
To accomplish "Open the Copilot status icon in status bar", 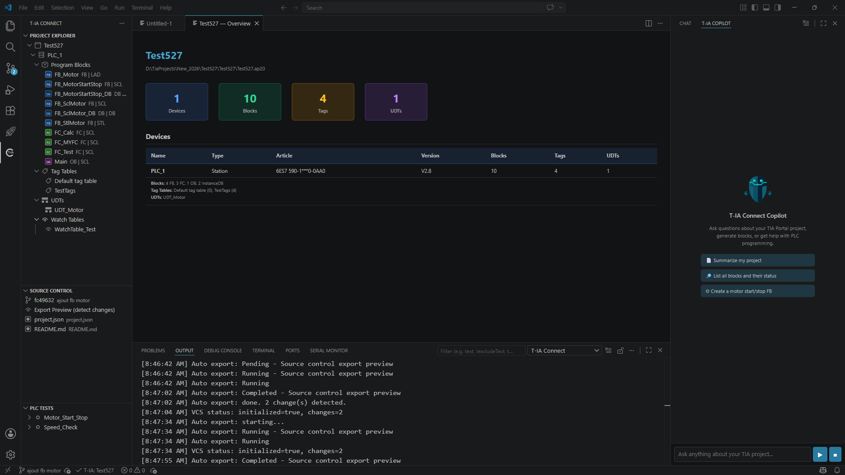I will (823, 470).
